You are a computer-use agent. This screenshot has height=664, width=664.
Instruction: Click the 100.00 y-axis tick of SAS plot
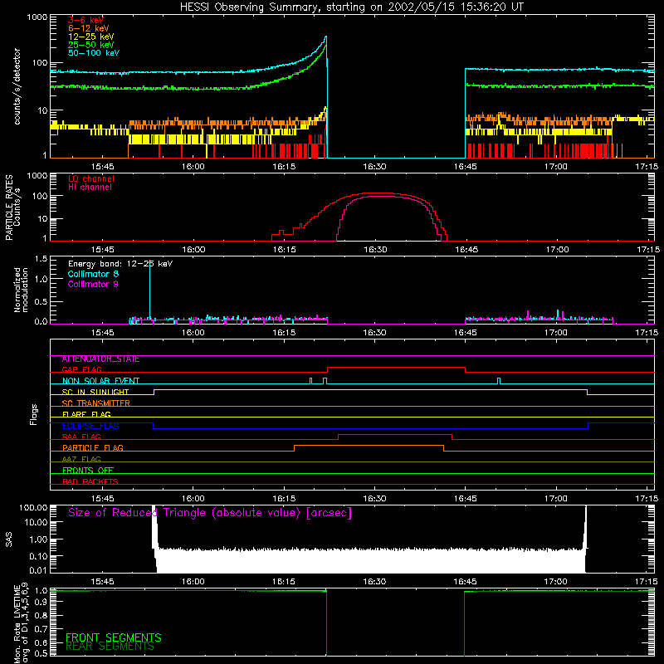[x=33, y=508]
